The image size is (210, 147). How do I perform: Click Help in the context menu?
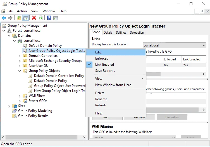point(116,113)
